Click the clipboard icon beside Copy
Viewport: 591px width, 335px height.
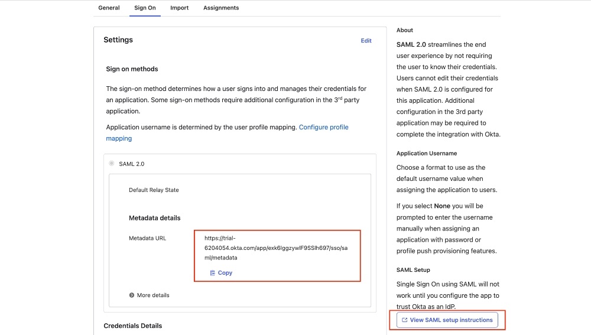[x=213, y=273]
